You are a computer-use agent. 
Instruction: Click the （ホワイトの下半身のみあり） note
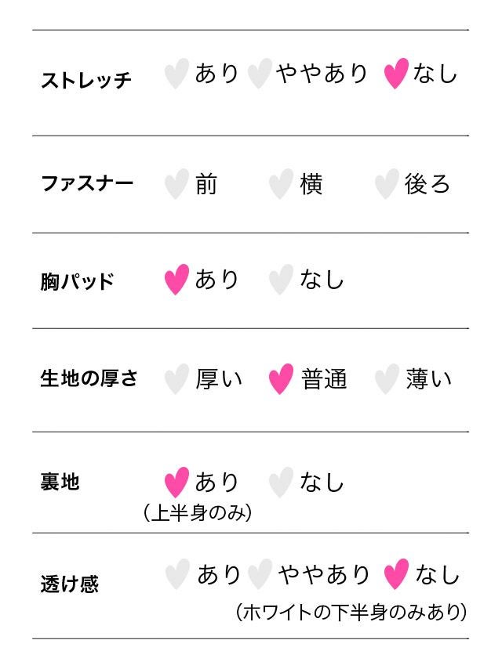[351, 611]
